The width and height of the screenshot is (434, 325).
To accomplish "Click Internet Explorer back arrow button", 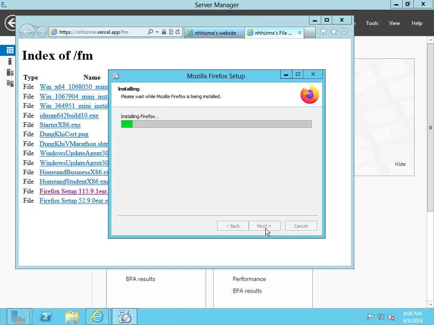I will click(x=27, y=32).
